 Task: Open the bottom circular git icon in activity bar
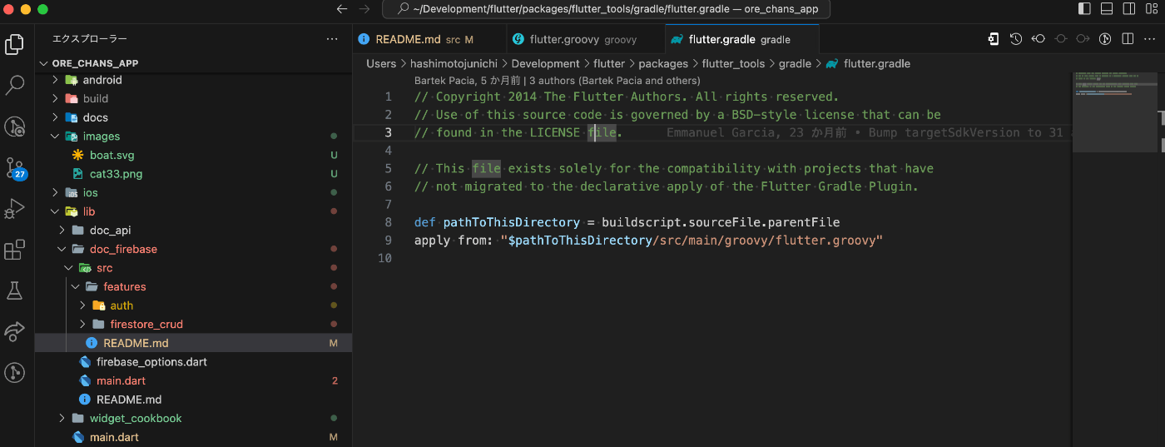tap(15, 372)
